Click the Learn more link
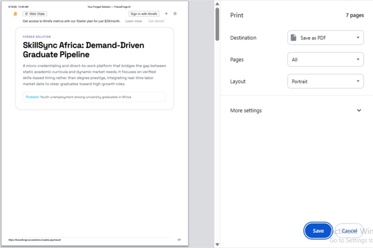The width and height of the screenshot is (373, 248). click(133, 21)
